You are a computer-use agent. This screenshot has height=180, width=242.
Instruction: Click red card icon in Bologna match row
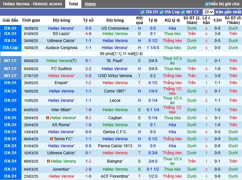pos(48,161)
